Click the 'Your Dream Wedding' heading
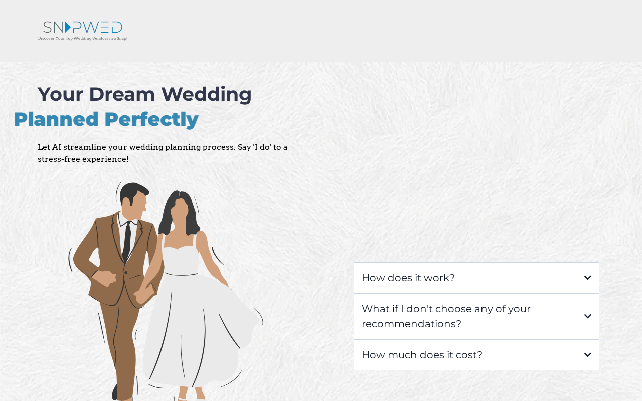642x401 pixels. (x=144, y=94)
